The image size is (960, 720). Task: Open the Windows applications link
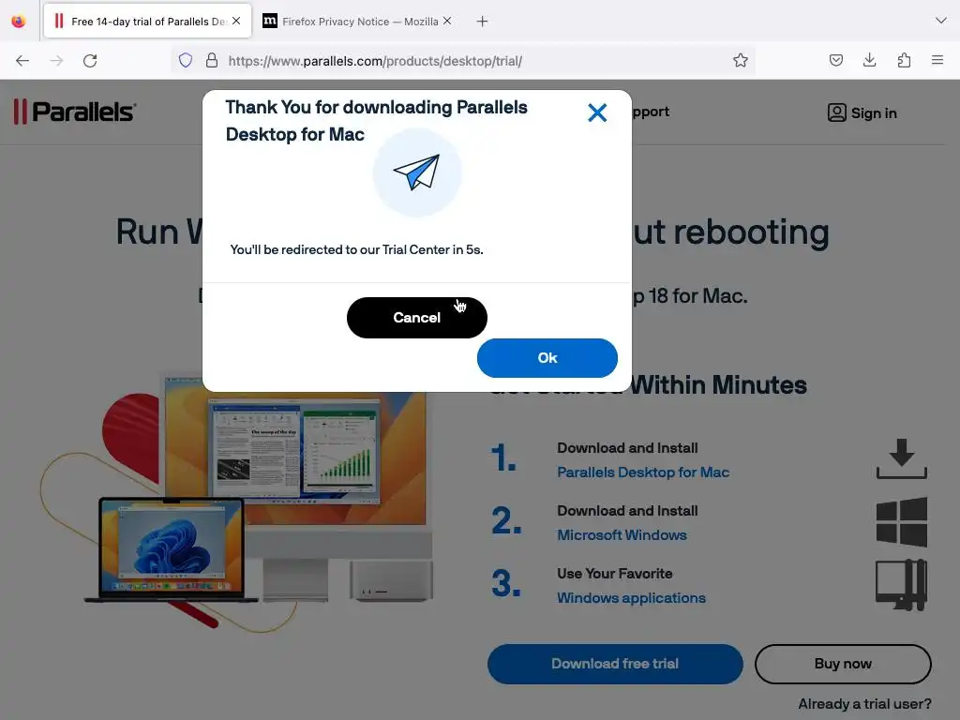coord(631,598)
